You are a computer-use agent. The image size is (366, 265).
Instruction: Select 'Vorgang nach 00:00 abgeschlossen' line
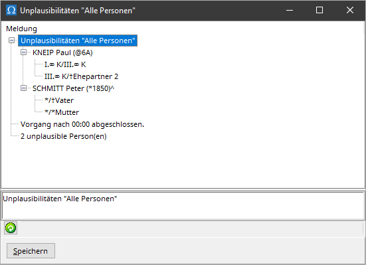82,124
